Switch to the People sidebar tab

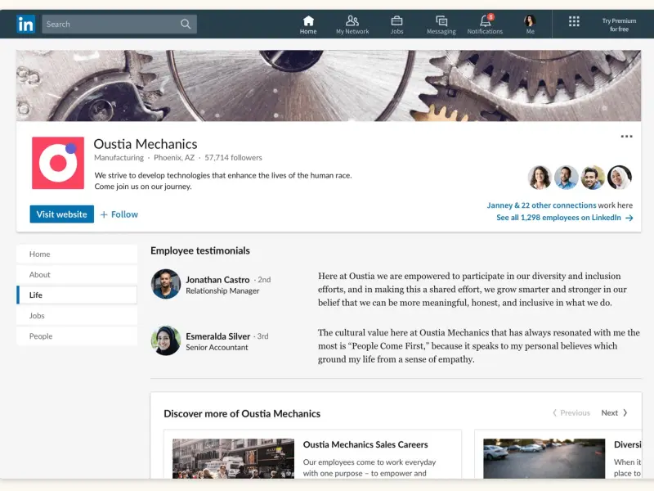pyautogui.click(x=41, y=336)
